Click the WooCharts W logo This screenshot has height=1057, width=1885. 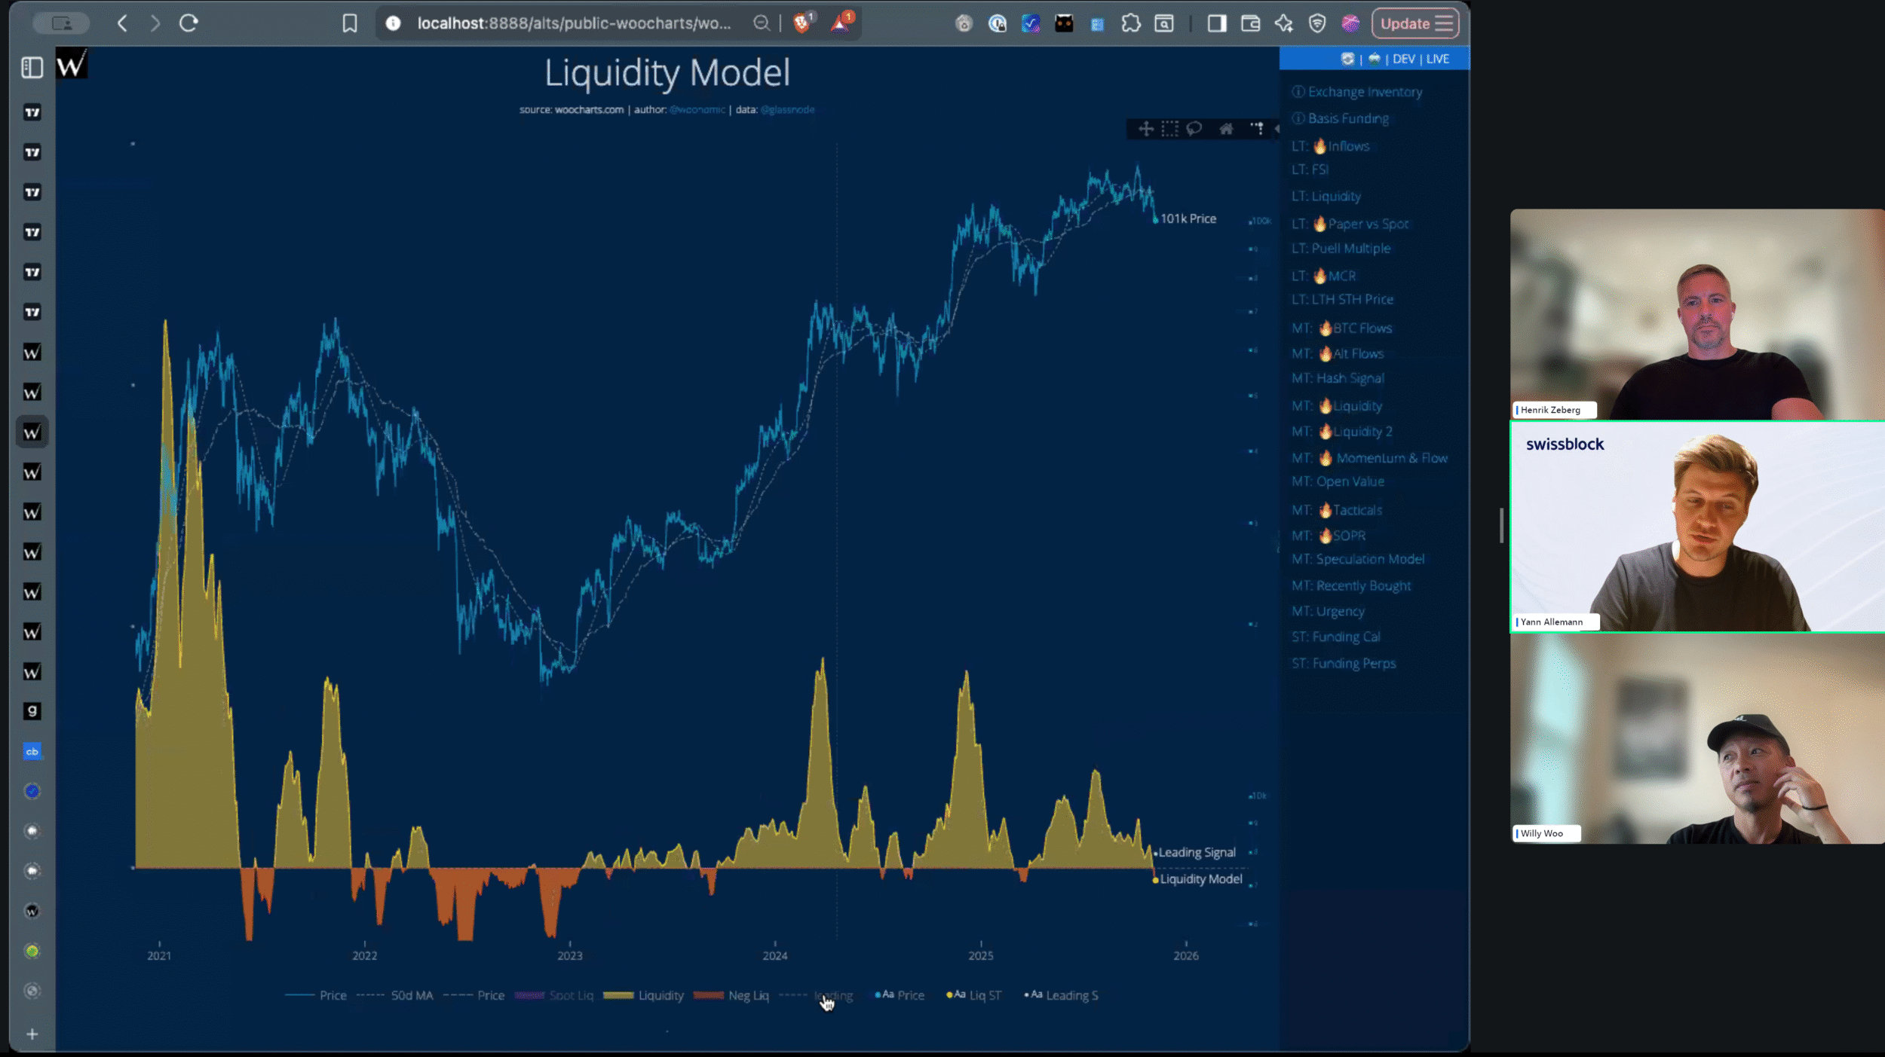pyautogui.click(x=72, y=65)
